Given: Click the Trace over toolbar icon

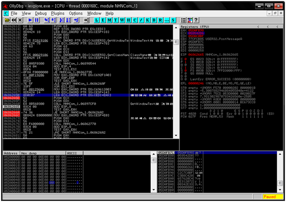Looking at the screenshot, I should point(68,20).
